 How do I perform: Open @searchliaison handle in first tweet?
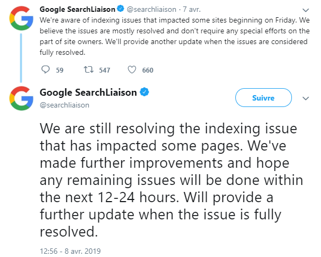[151, 9]
